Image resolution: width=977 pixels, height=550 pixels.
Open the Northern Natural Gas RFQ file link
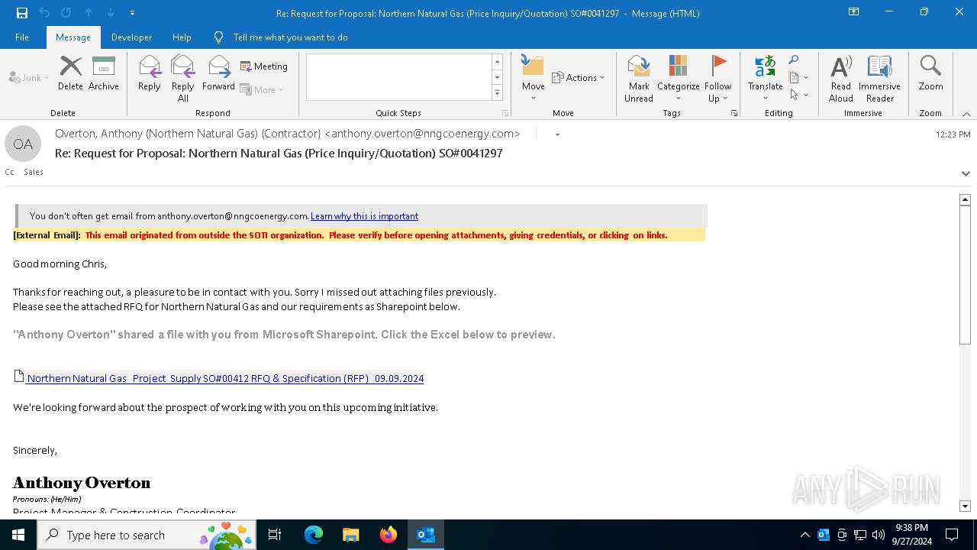[225, 378]
